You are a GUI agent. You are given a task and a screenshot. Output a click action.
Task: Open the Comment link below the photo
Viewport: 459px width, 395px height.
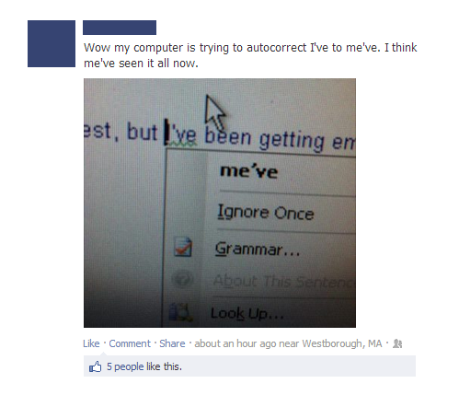(x=130, y=343)
